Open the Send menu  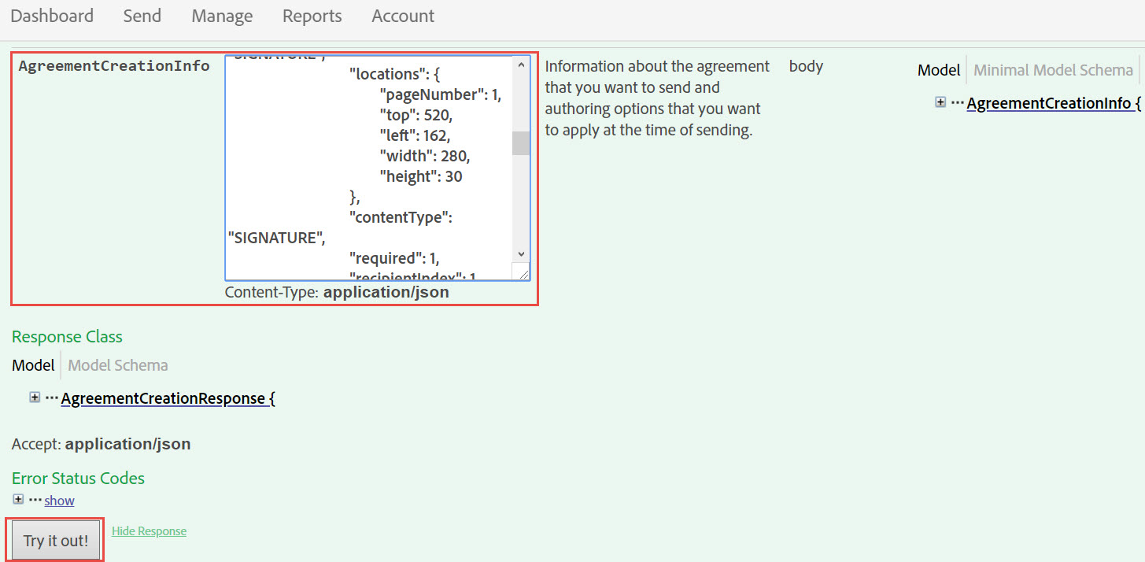[x=142, y=15]
